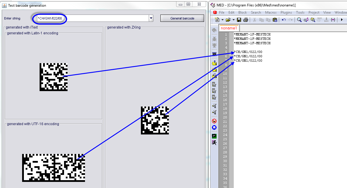Click the gray book icon in MED sidebar

pos(214,30)
